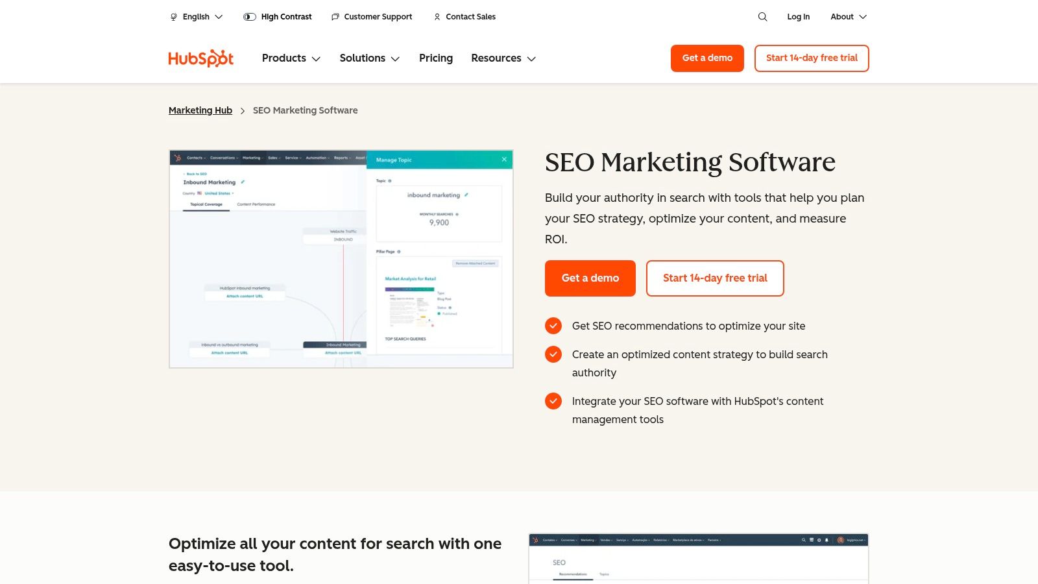Click the search magnifier icon
Viewport: 1038px width, 584px height.
point(762,17)
